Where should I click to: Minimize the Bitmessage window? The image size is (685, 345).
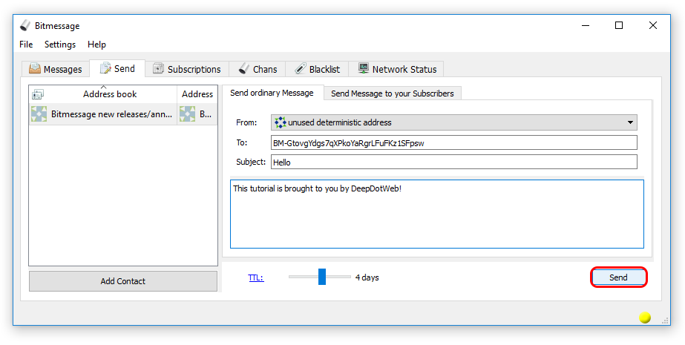tap(585, 26)
